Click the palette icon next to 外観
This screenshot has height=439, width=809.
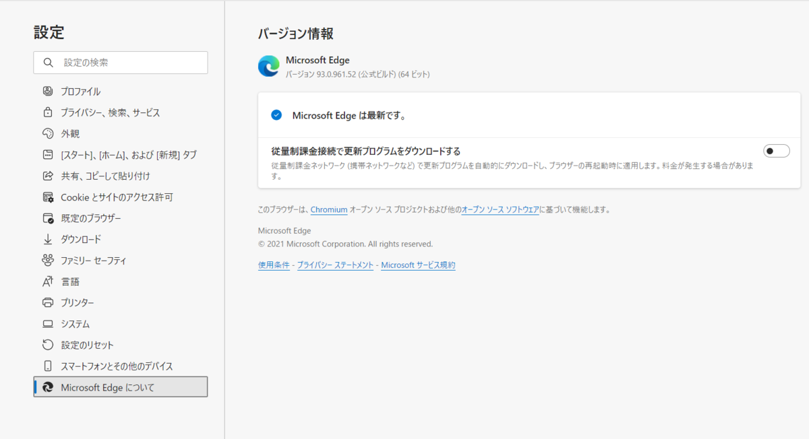point(48,133)
